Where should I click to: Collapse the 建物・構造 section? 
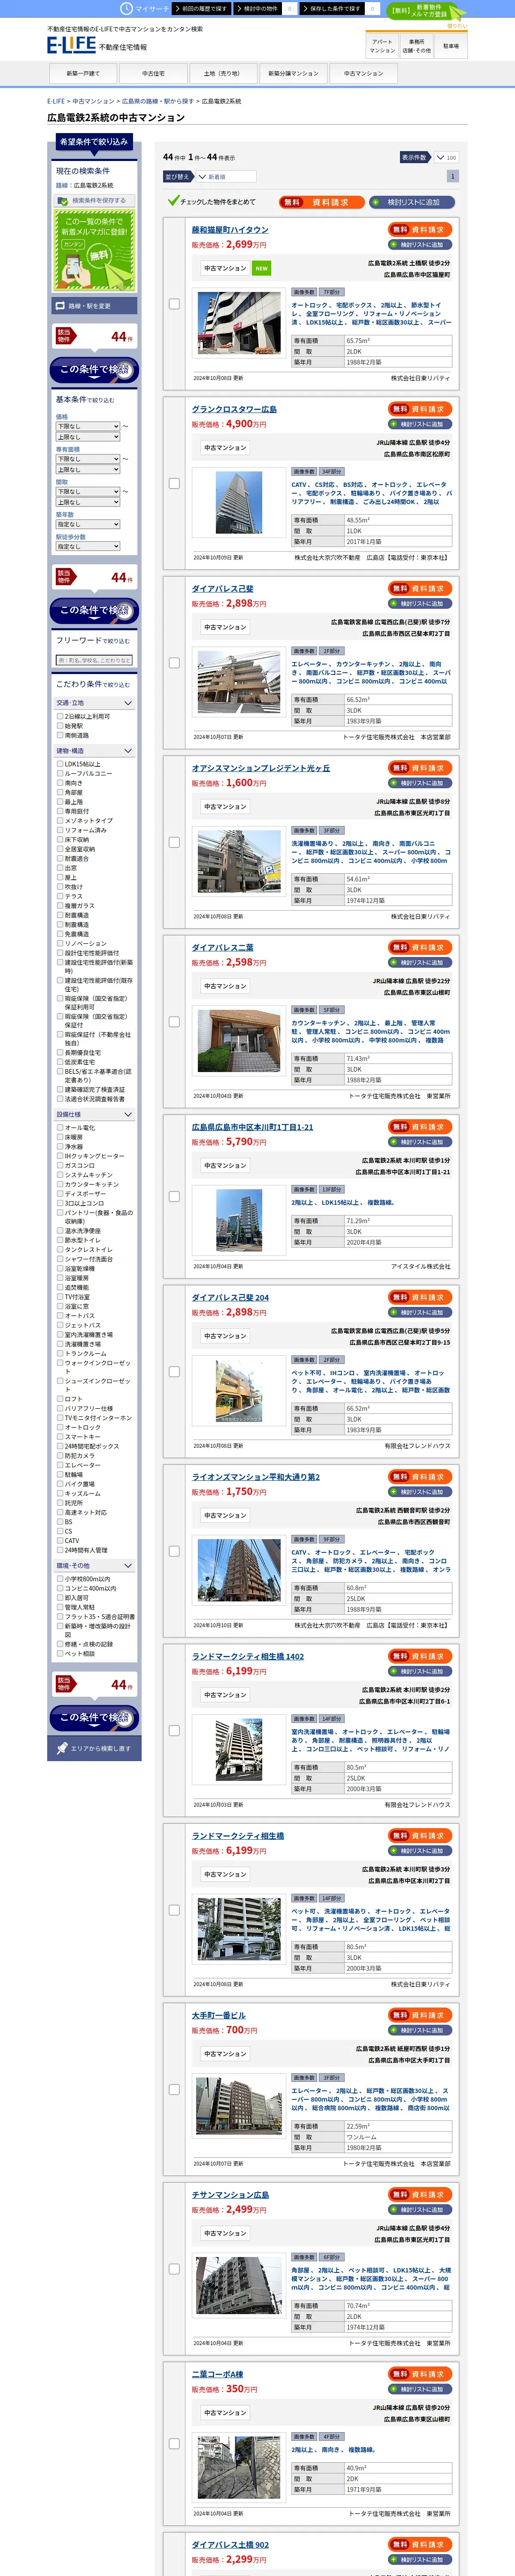click(x=94, y=750)
